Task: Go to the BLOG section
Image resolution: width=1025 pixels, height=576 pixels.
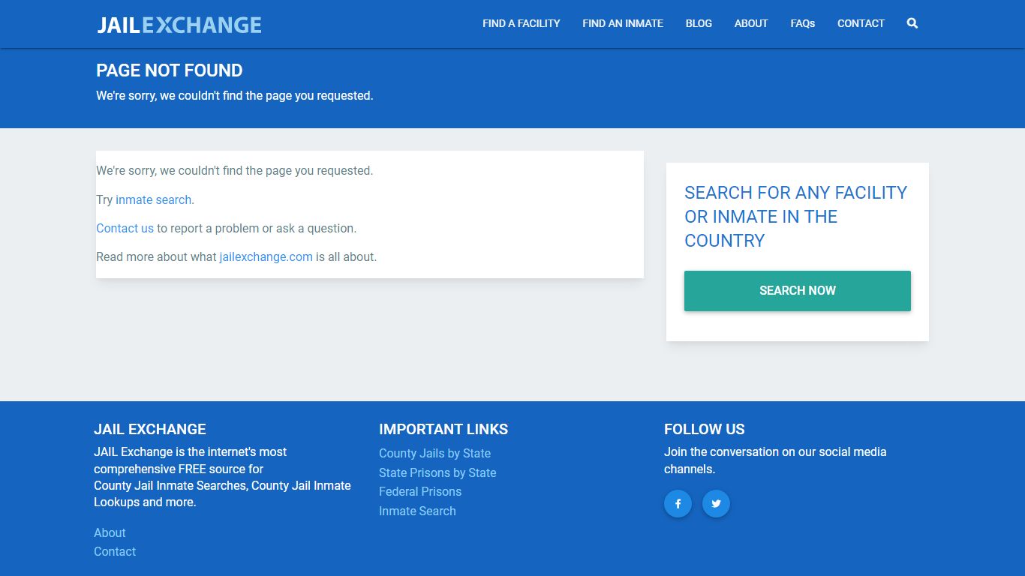Action: click(699, 23)
